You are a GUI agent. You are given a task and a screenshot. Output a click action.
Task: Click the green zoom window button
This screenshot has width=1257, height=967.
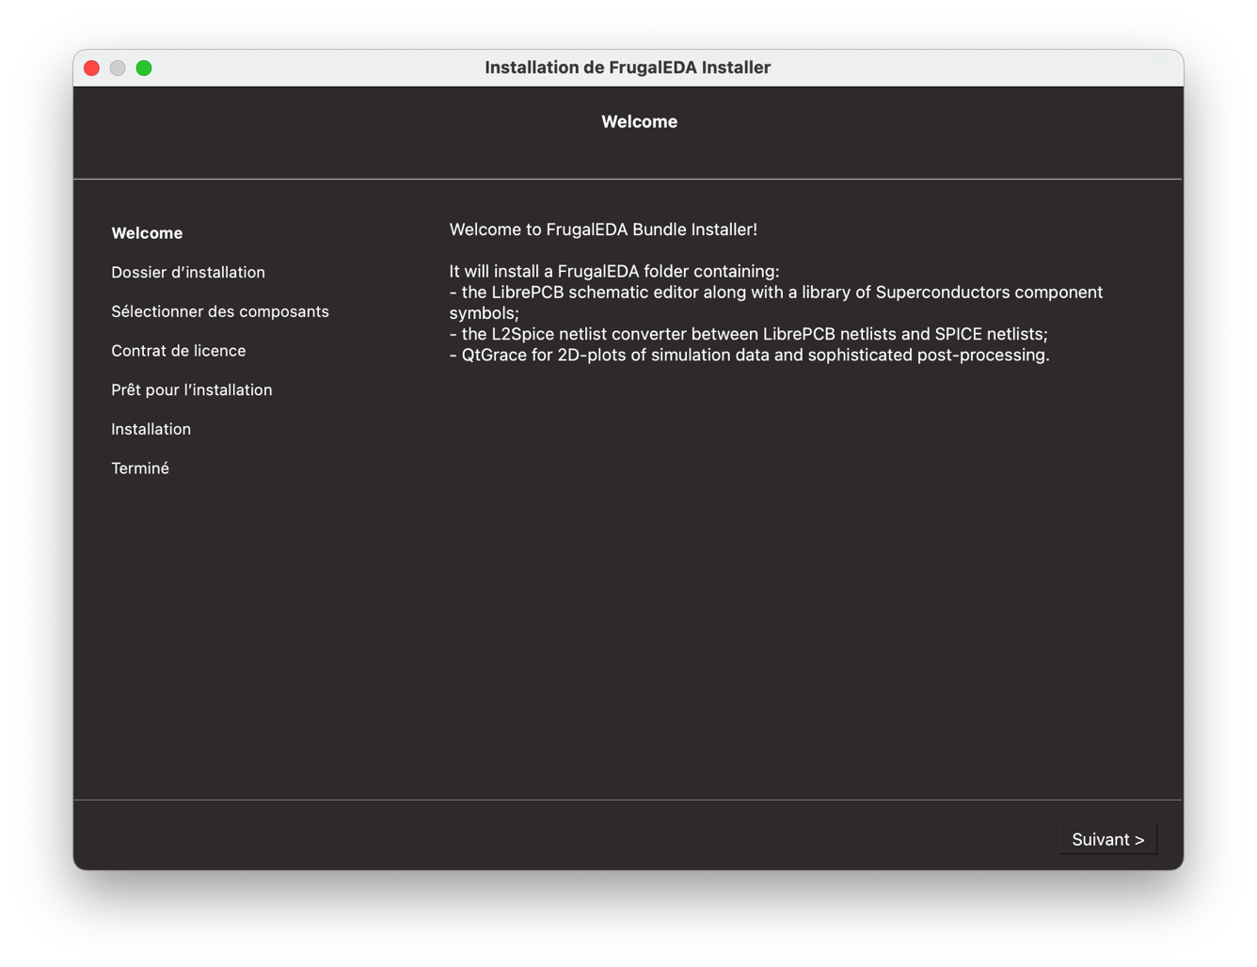tap(144, 68)
